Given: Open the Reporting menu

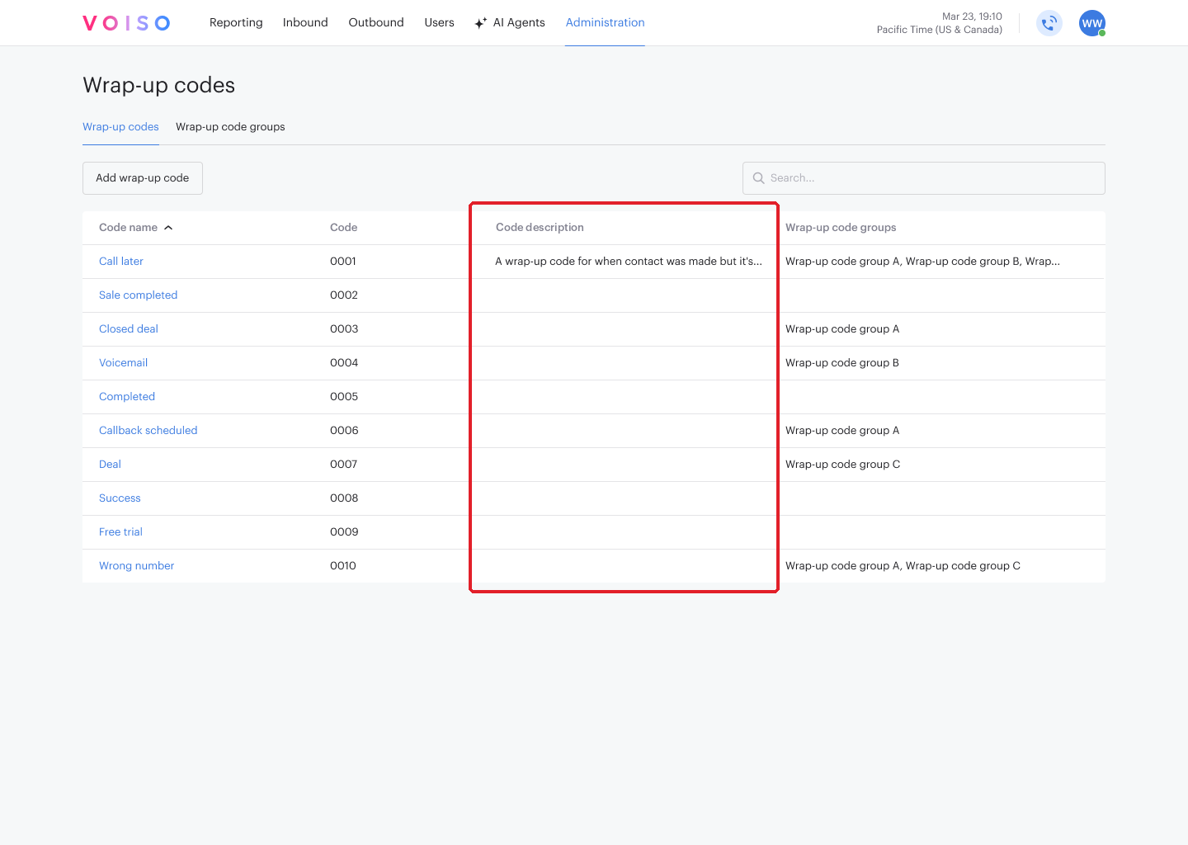Looking at the screenshot, I should point(236,22).
